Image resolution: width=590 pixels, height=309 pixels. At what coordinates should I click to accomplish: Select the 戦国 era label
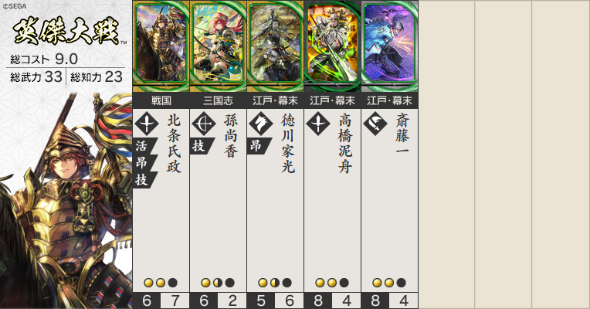click(x=161, y=100)
